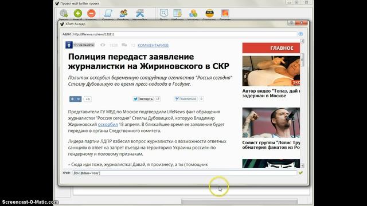Click the blue up-arrow icon above headline
The image size is (367, 206).
[x=69, y=45]
